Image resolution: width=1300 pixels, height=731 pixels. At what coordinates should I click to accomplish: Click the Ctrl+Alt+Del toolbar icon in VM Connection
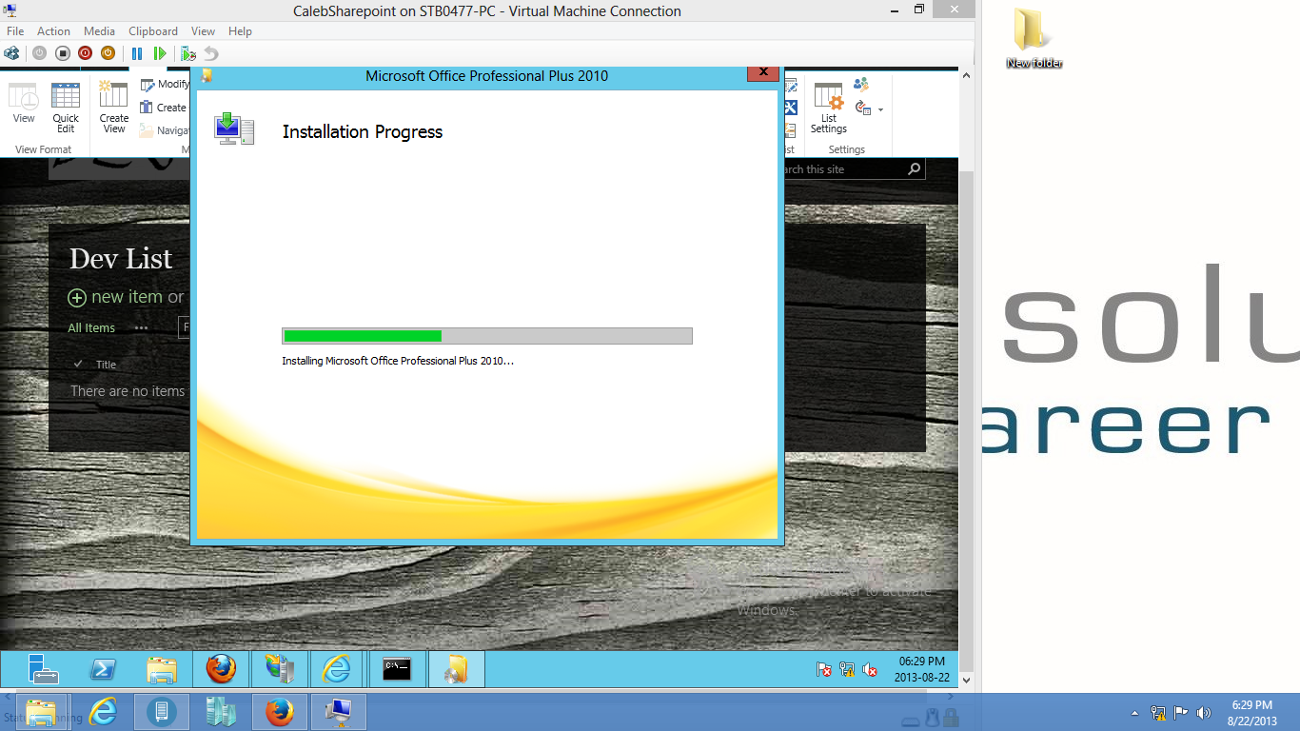click(12, 53)
